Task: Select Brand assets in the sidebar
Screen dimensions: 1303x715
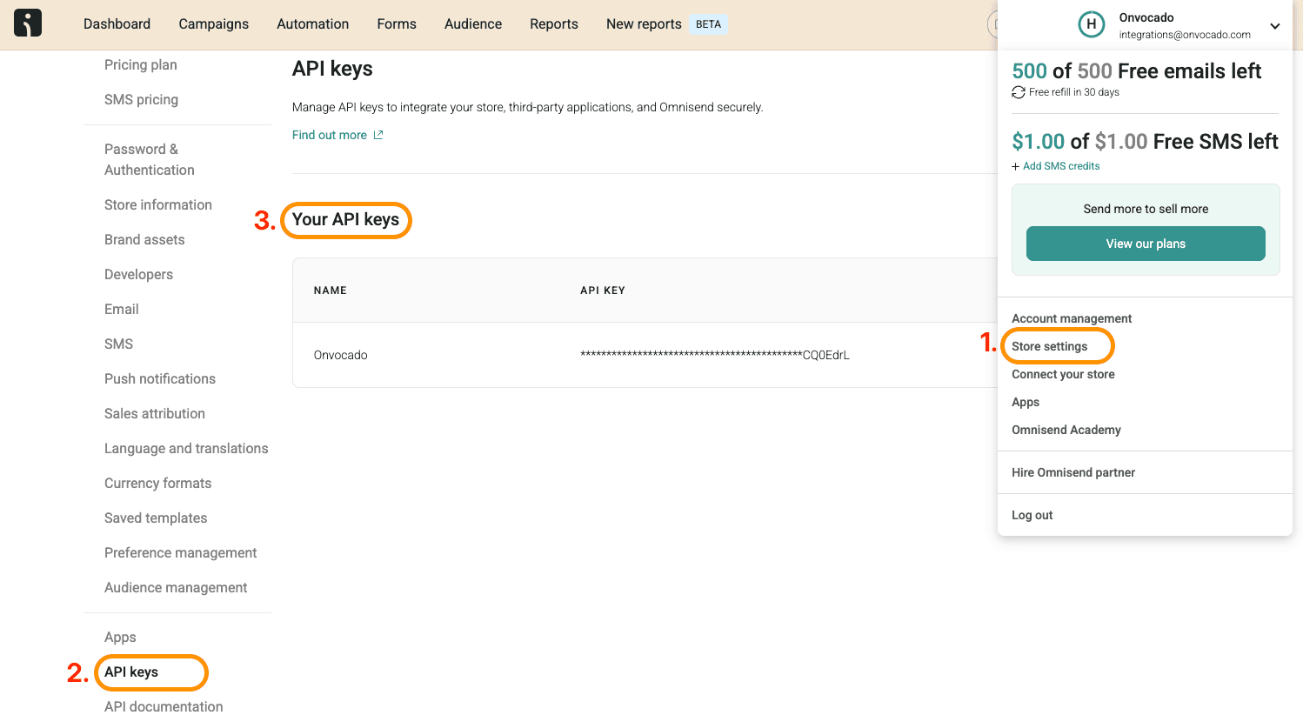Action: pos(144,240)
